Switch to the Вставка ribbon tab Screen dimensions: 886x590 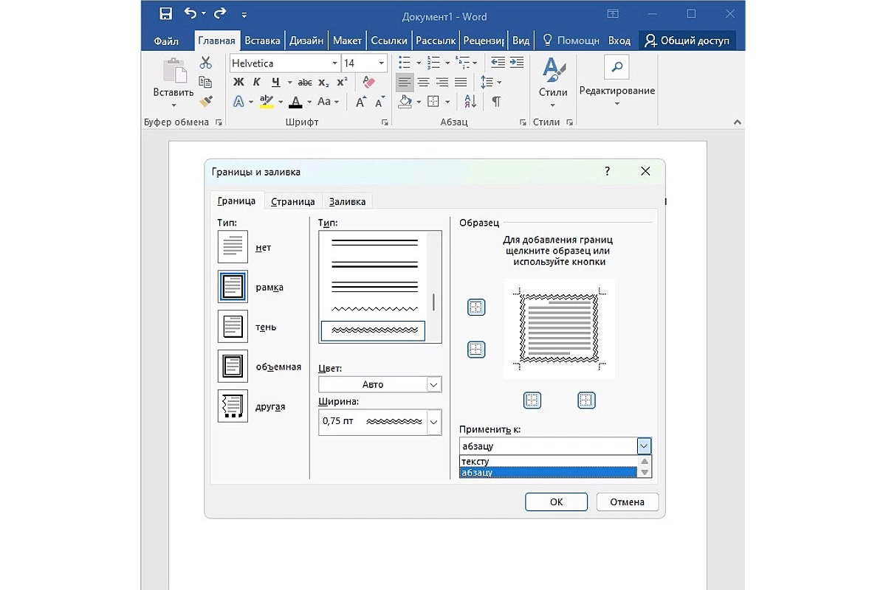click(x=262, y=41)
